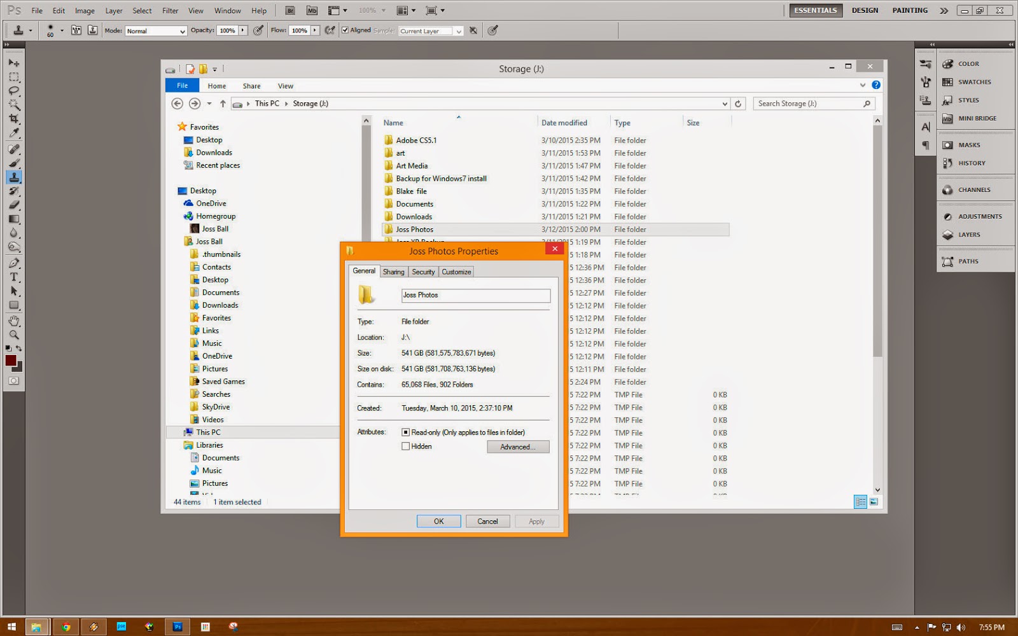
Task: Select the Eraser tool
Action: pos(13,205)
